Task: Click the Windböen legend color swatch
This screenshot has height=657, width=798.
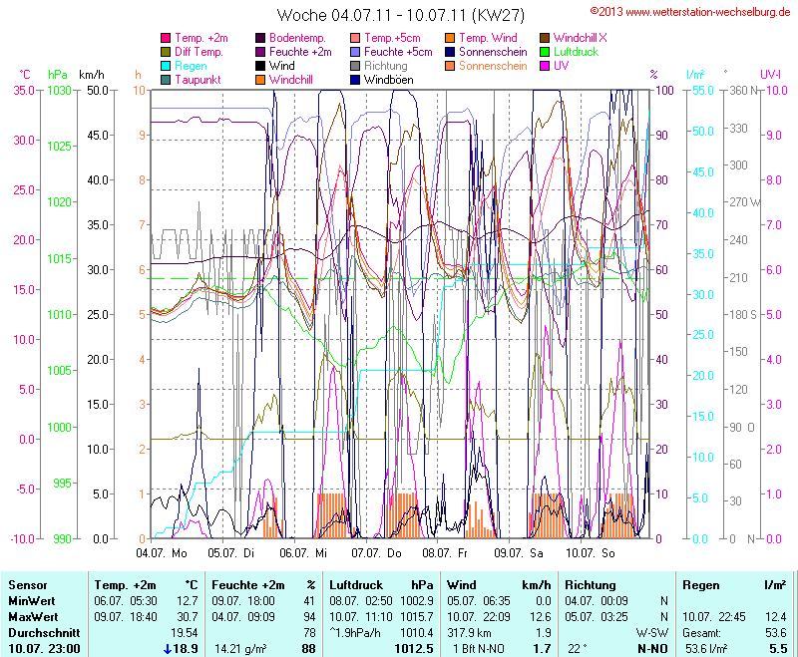Action: click(355, 80)
